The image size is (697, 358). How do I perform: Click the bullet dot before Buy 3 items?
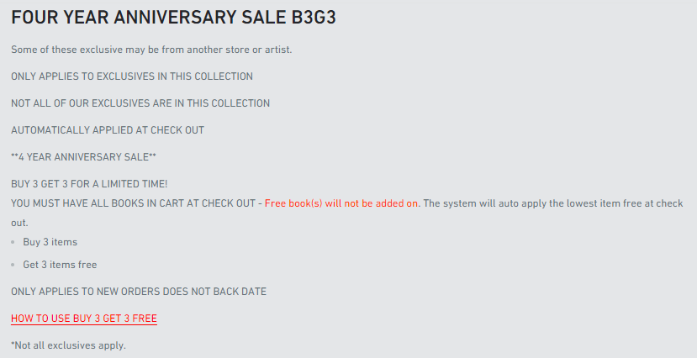coord(14,243)
